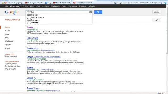Click 'Tylko język polski' filter
This screenshot has height=94, width=168.
[x=11, y=64]
